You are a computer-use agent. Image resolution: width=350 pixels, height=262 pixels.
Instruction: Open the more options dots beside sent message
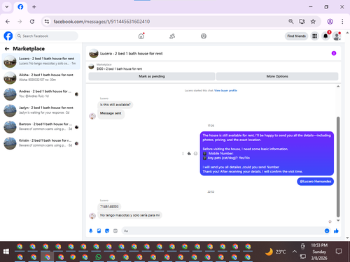(183, 154)
